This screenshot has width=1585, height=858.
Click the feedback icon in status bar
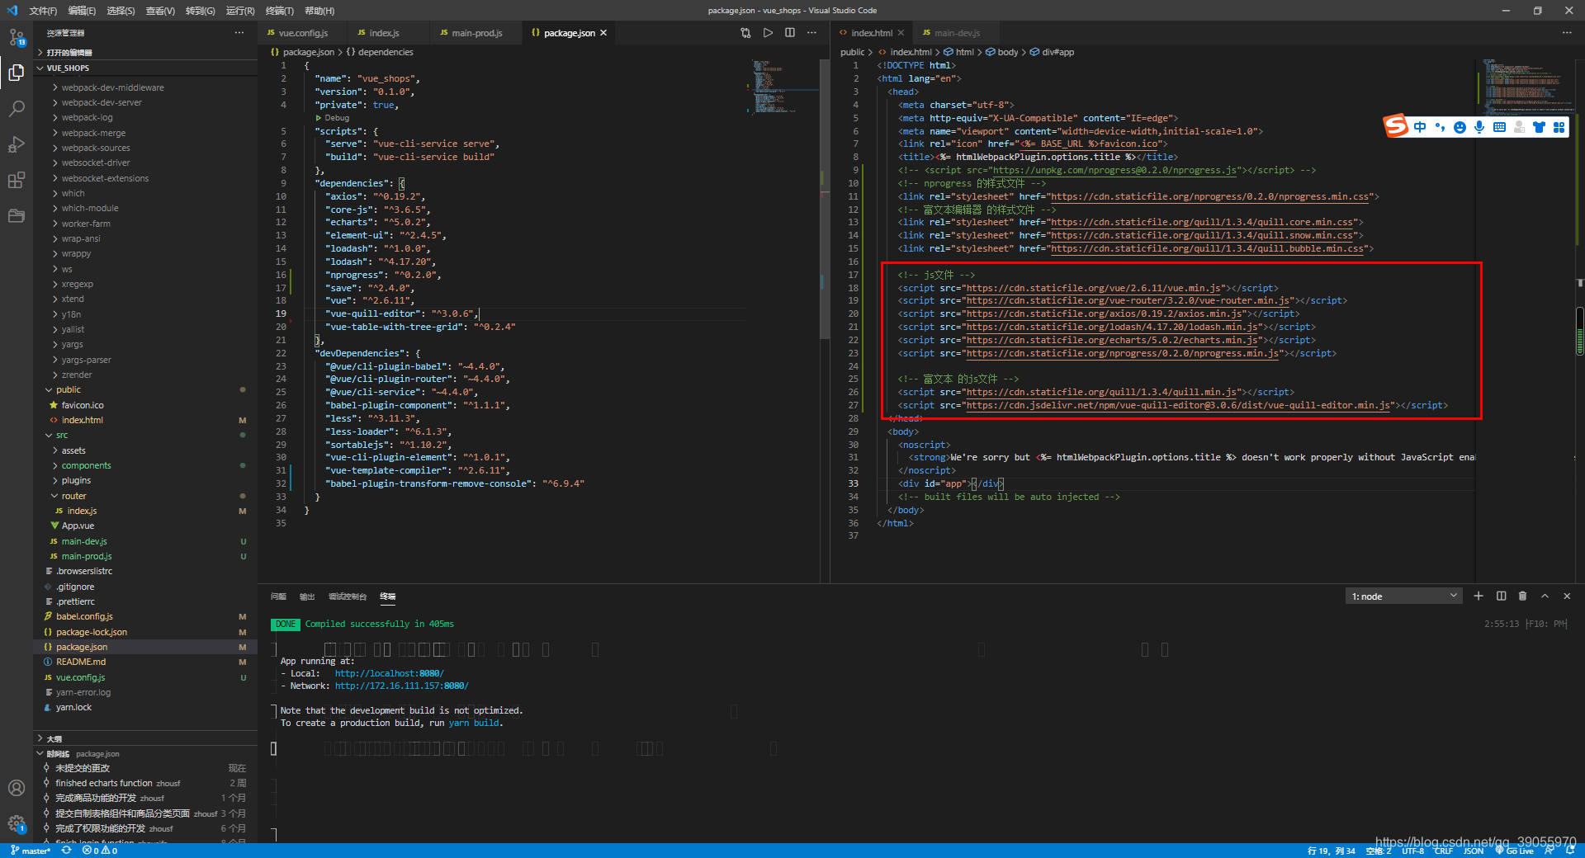tap(1550, 851)
